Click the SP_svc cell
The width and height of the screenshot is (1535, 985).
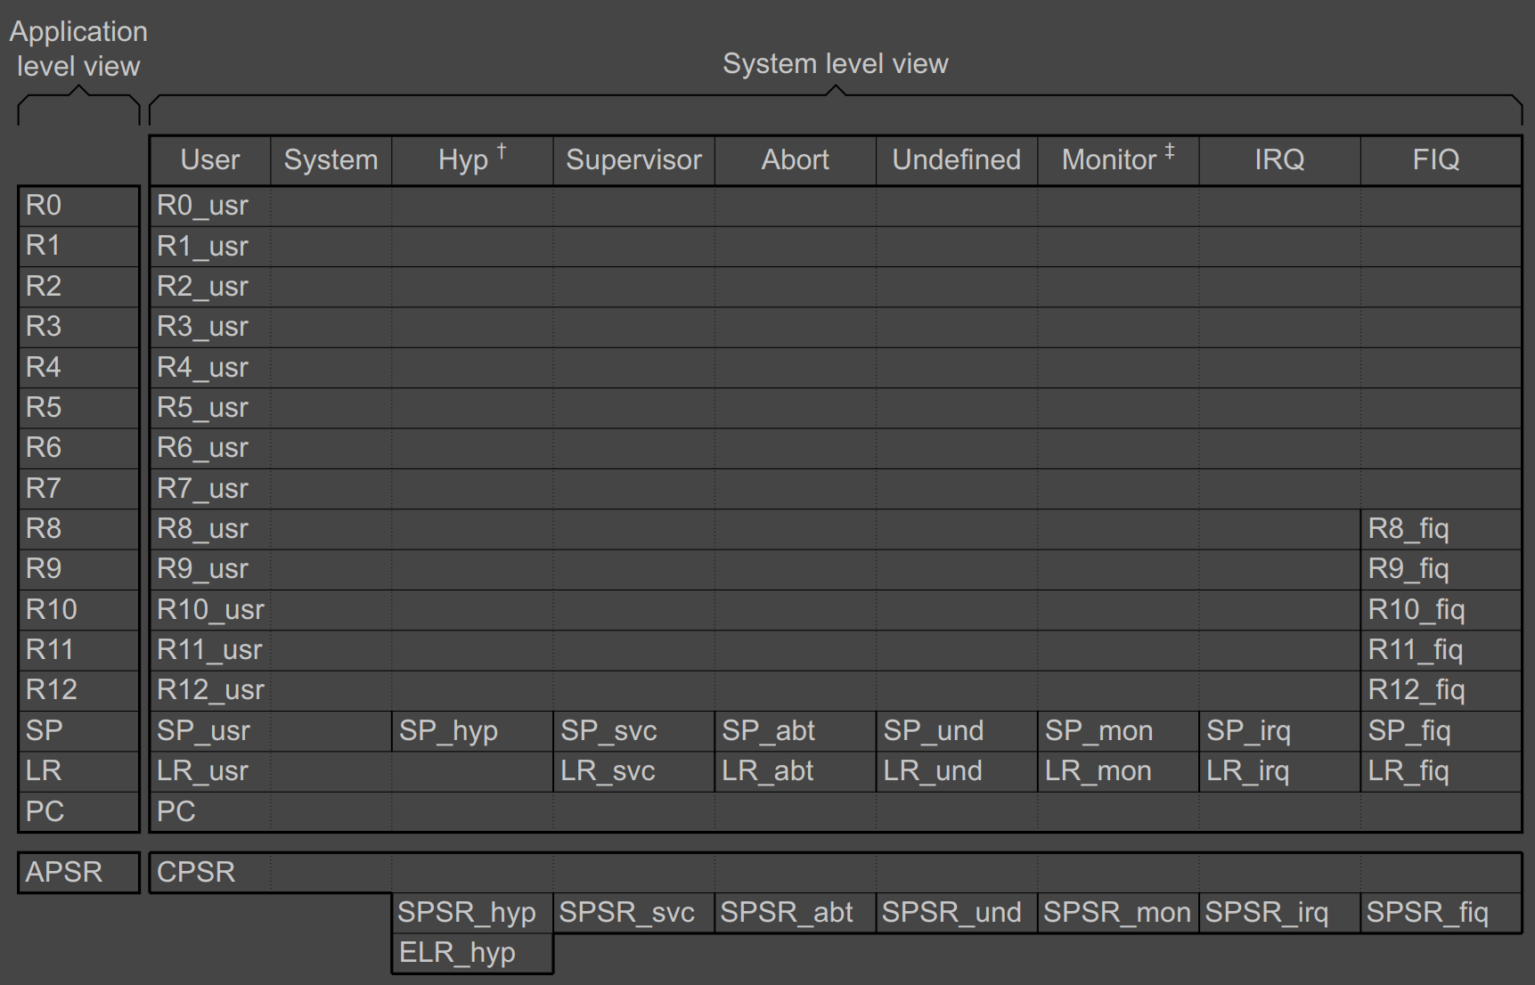[x=633, y=731]
